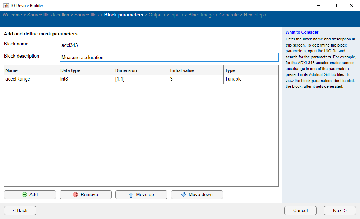Select the accelRange name cell
Screen dimensions: 360x219
click(31, 79)
